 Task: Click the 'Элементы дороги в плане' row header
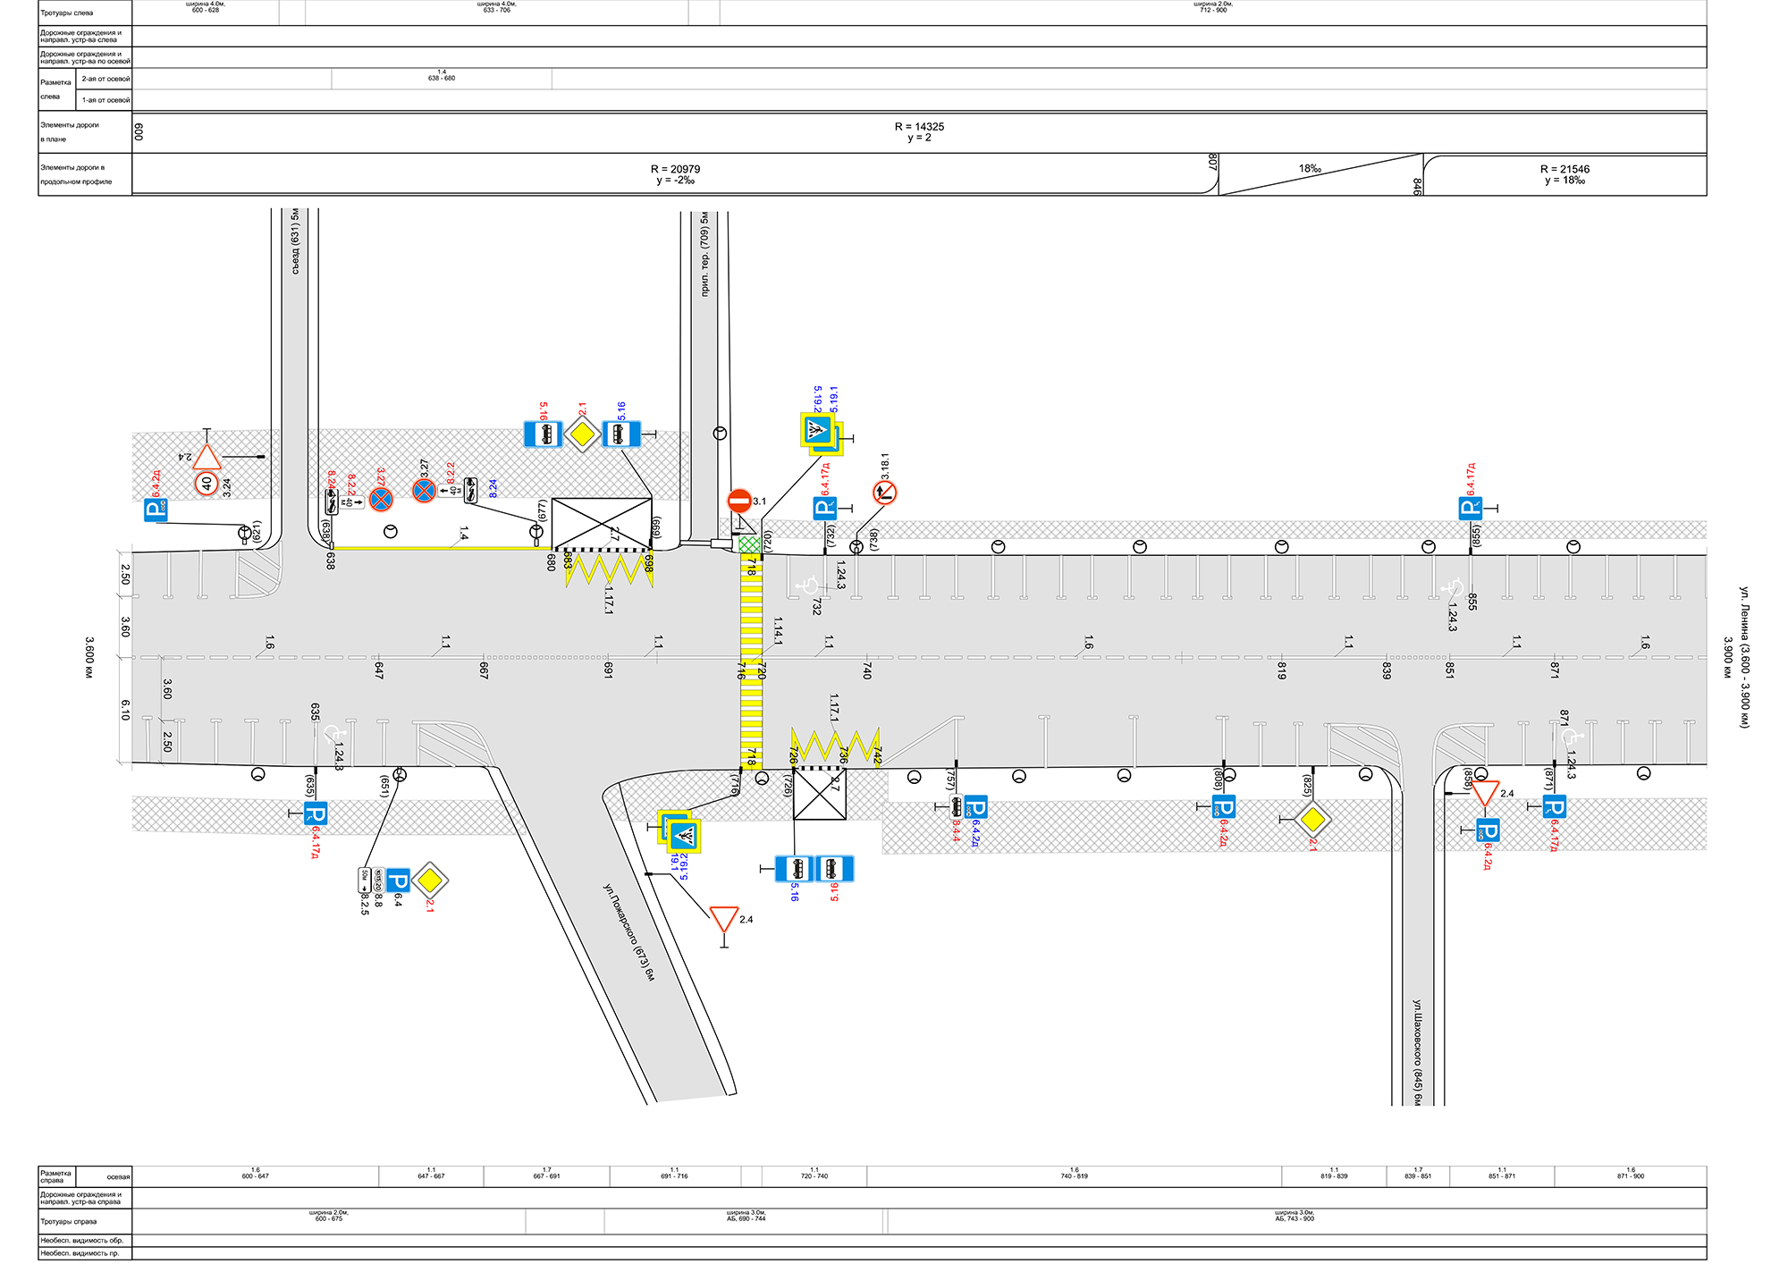[x=85, y=132]
